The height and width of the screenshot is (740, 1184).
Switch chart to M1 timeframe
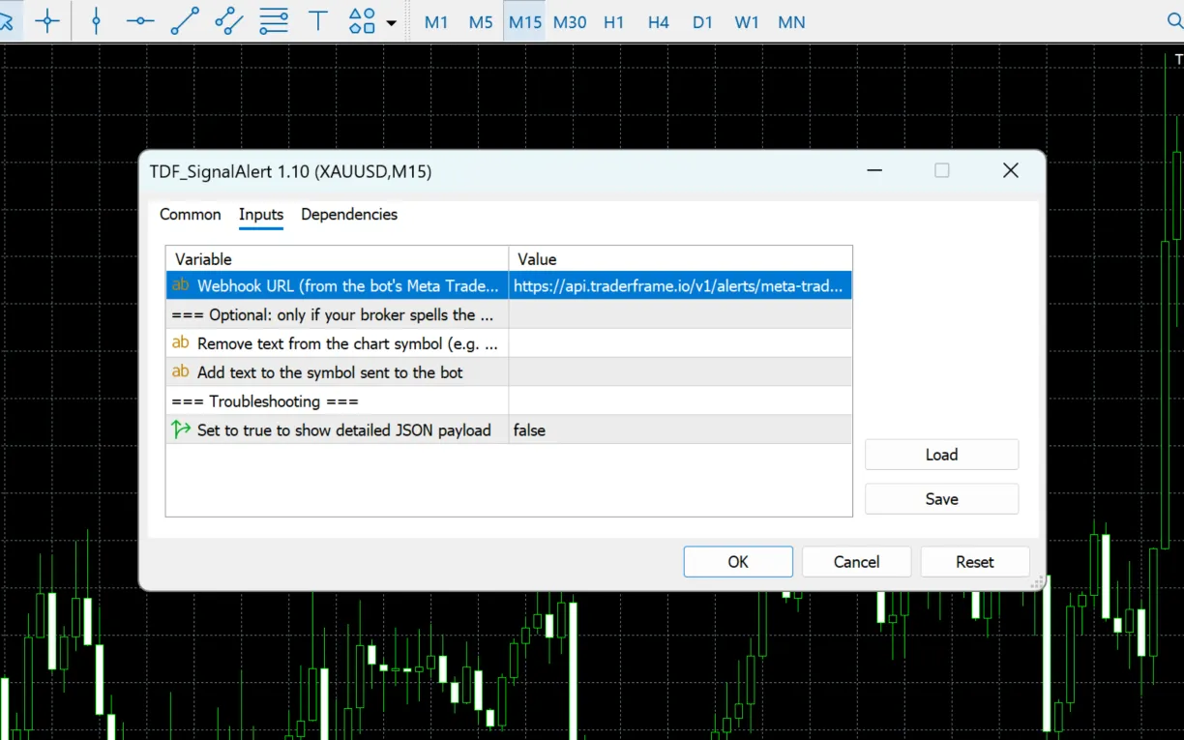pos(436,22)
